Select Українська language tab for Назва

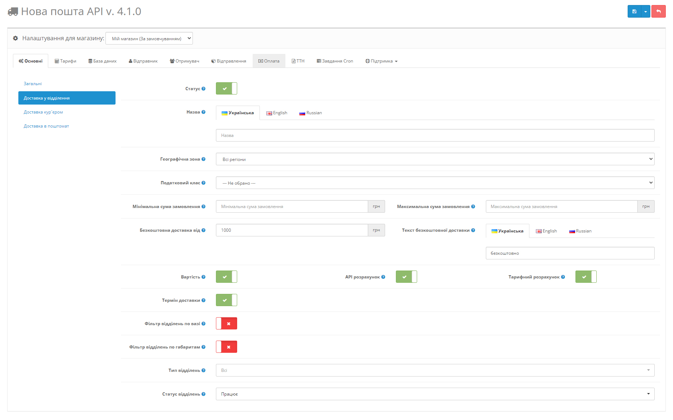coord(238,113)
